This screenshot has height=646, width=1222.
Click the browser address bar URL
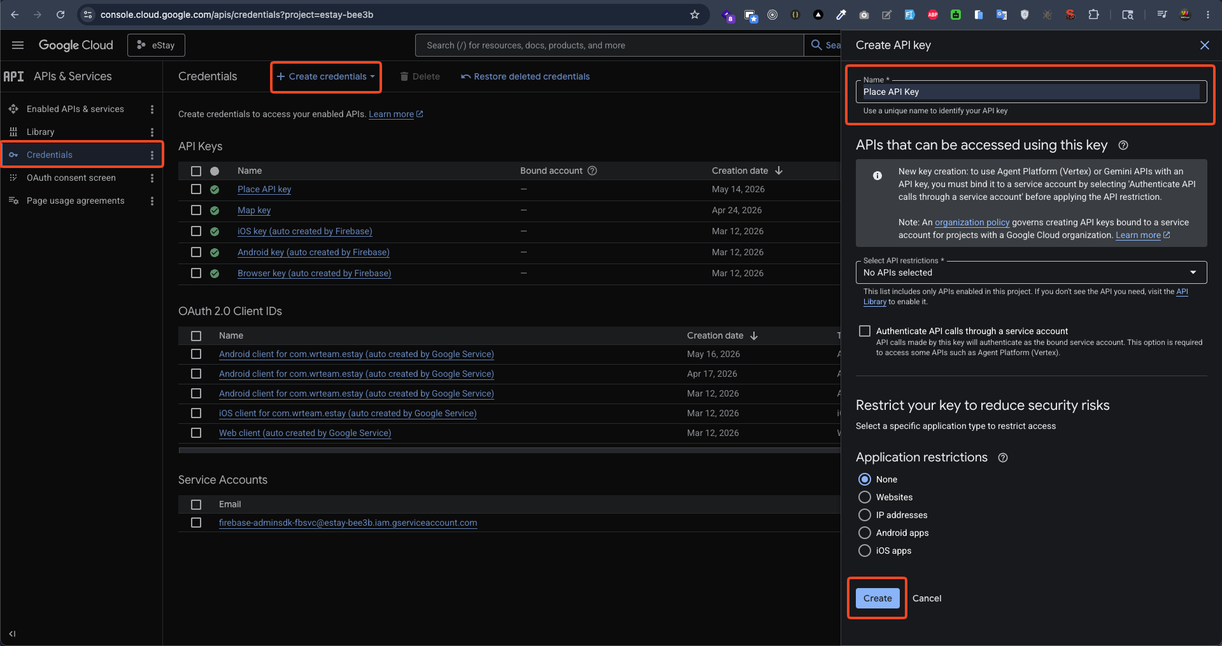[x=237, y=15]
